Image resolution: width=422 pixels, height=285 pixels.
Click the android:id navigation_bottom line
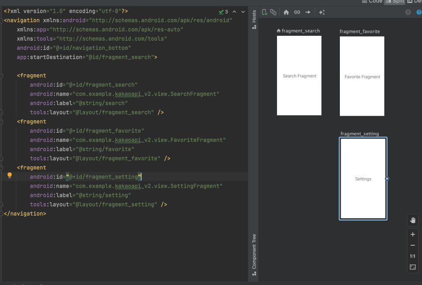pyautogui.click(x=74, y=48)
